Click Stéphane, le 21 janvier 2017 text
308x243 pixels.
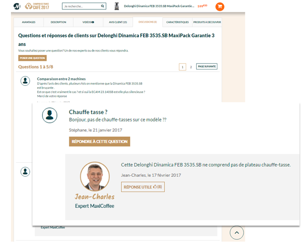[x=96, y=130]
